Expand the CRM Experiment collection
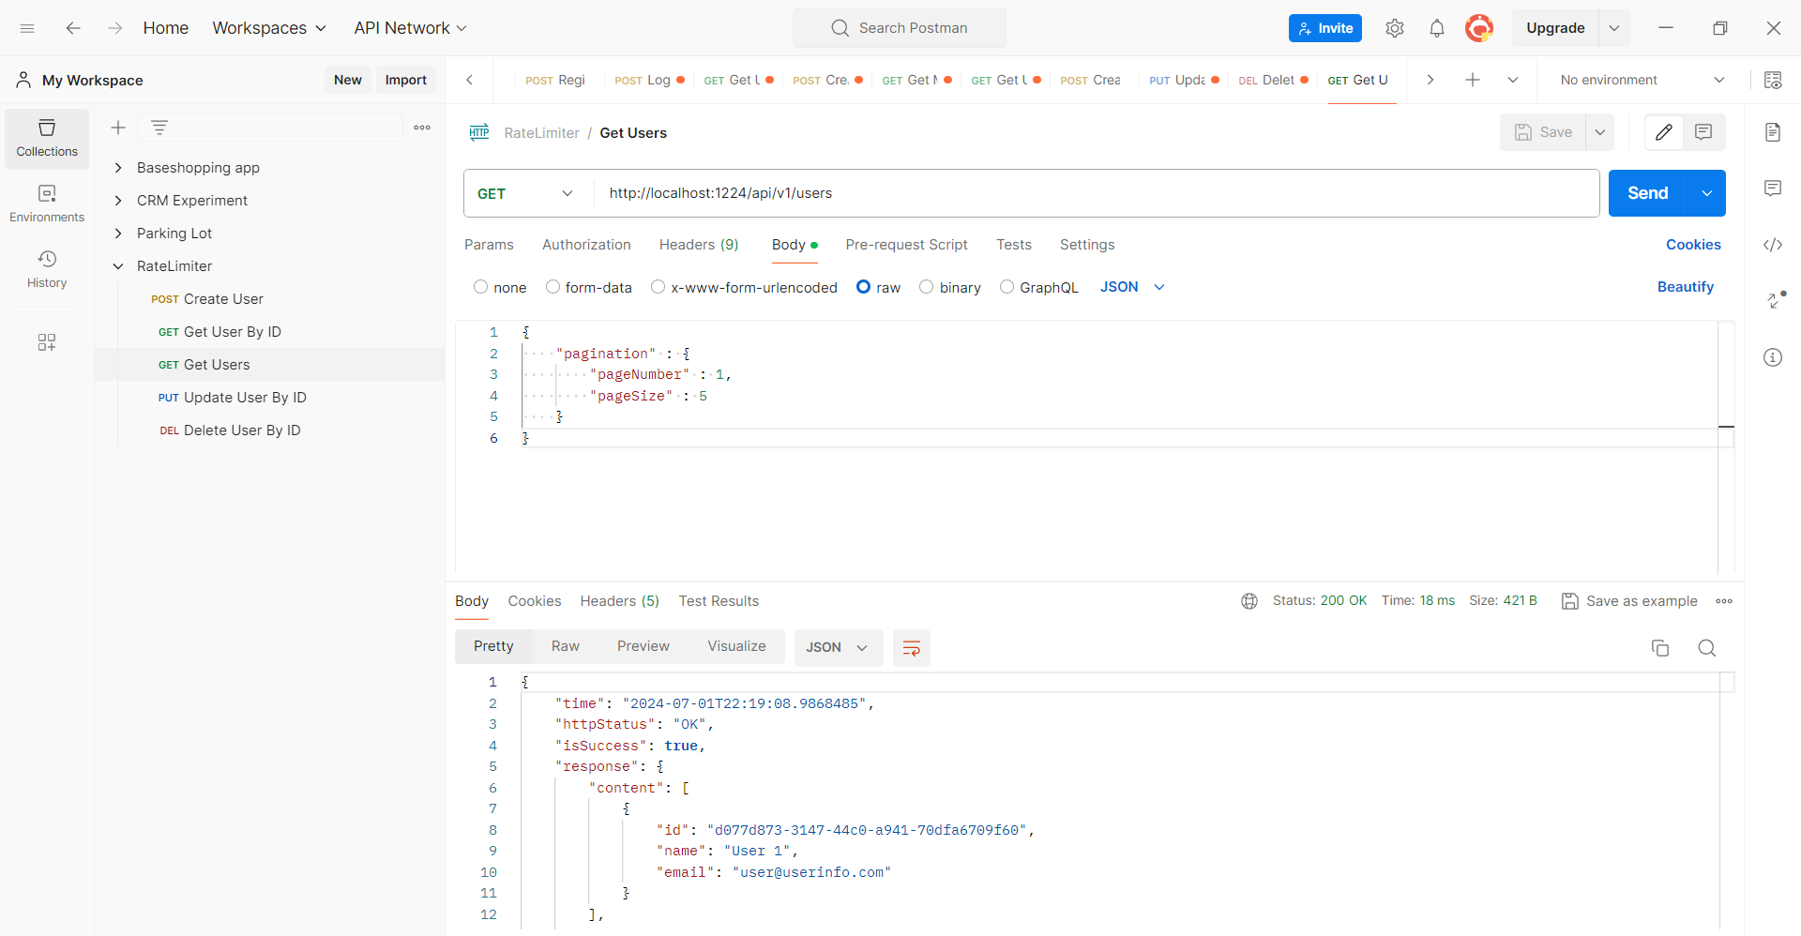 [x=118, y=201]
